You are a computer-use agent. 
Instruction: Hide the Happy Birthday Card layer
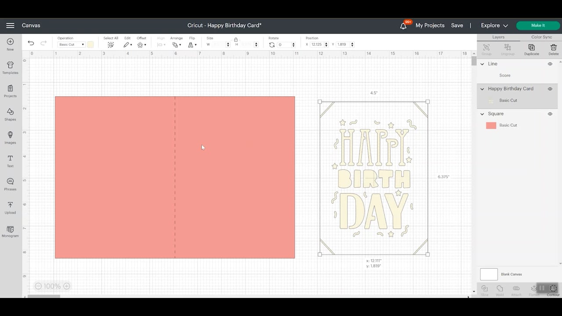pyautogui.click(x=550, y=89)
